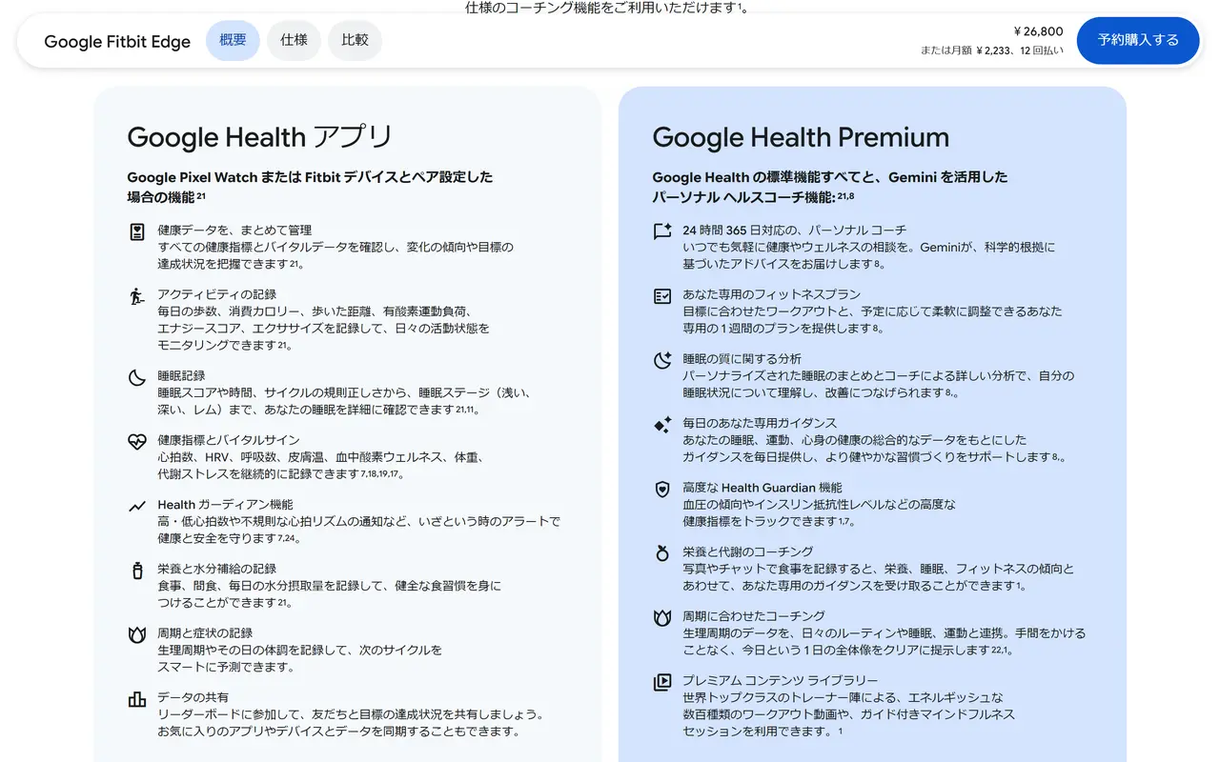Click the 栄養と代謝のコーチング title
The image size is (1220, 762).
tap(747, 551)
